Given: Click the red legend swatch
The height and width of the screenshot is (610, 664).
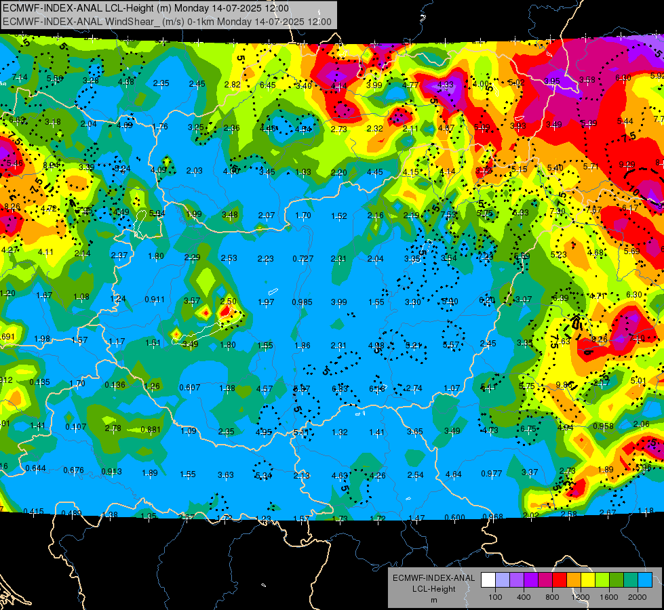Looking at the screenshot, I should click(560, 580).
